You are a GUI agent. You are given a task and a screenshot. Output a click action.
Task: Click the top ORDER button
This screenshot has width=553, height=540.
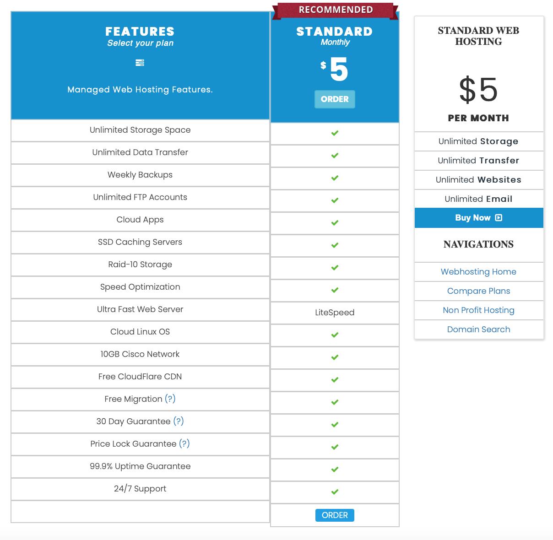(335, 99)
